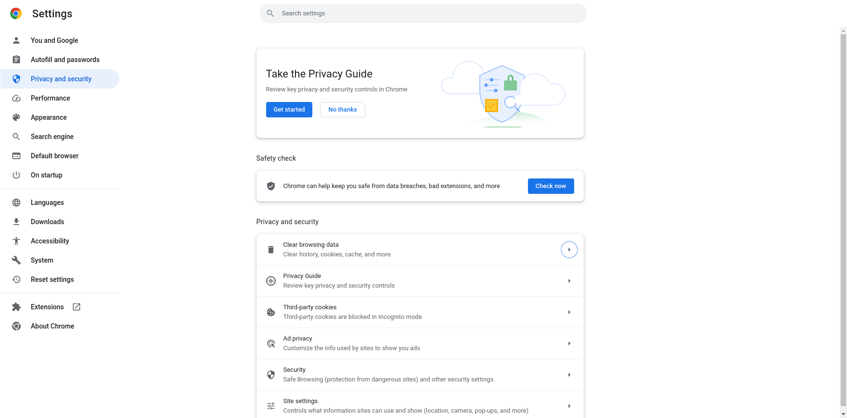This screenshot has height=418, width=847.
Task: Click the browser window icon for Default browser
Action: click(16, 156)
